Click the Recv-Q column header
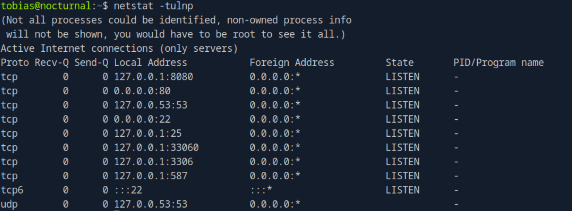The width and height of the screenshot is (572, 211). tap(52, 63)
